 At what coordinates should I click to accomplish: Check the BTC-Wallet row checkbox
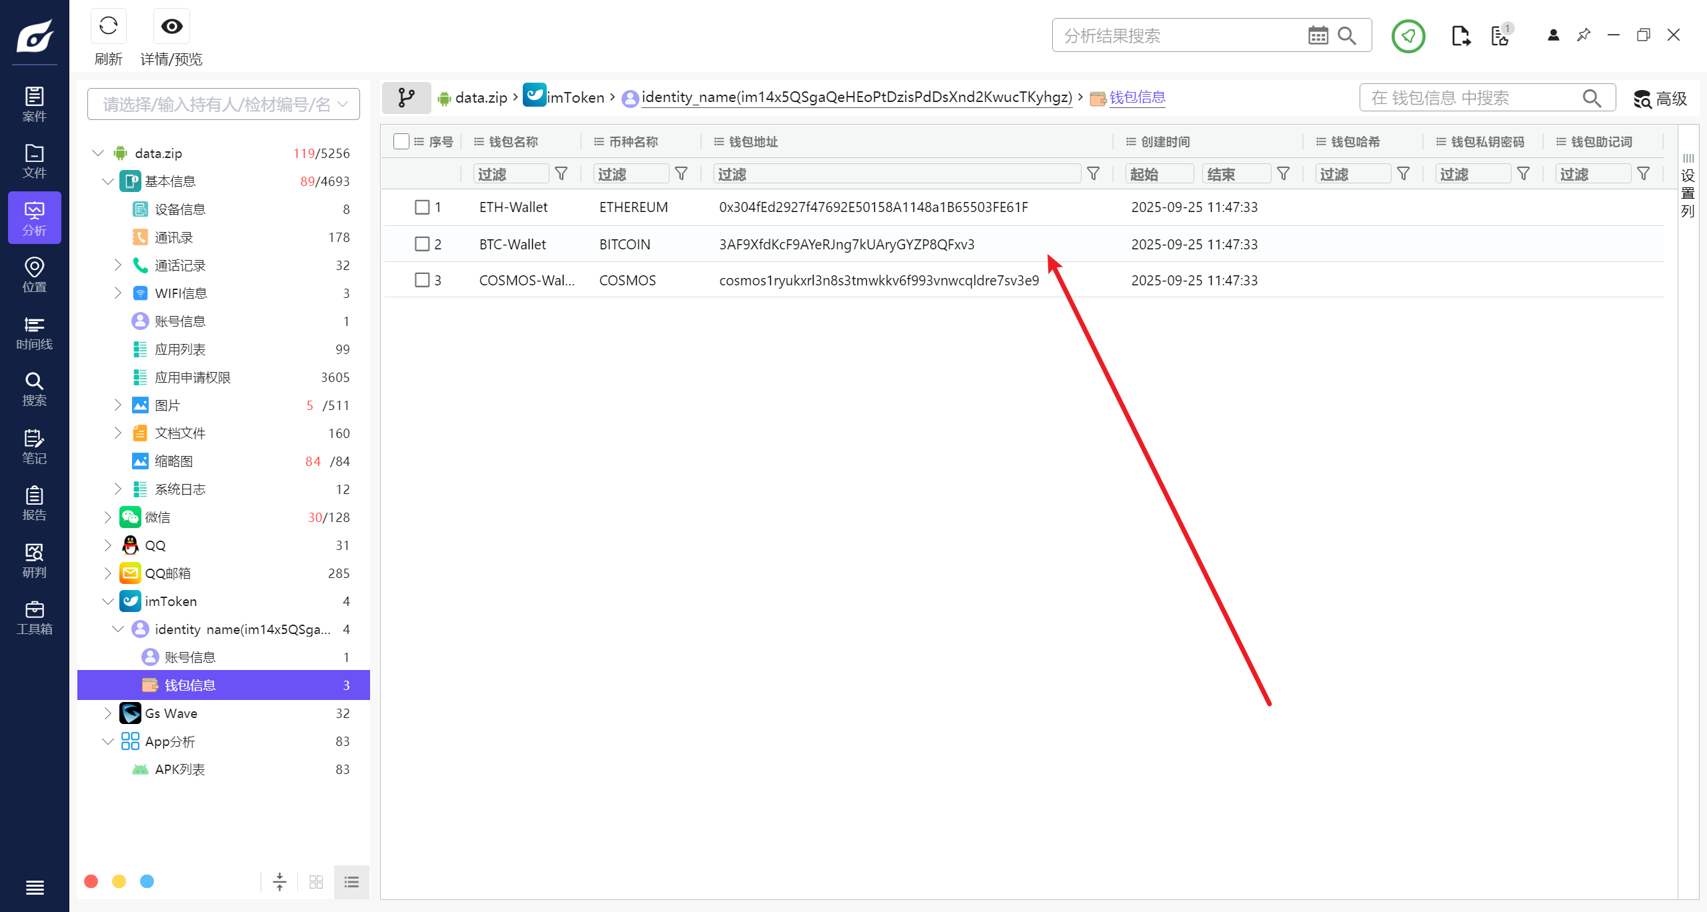(x=422, y=244)
